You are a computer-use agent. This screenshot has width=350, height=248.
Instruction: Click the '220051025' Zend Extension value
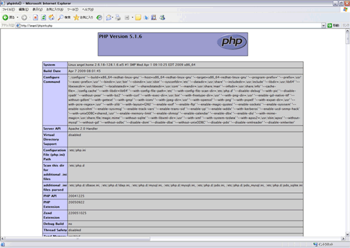pyautogui.click(x=77, y=213)
